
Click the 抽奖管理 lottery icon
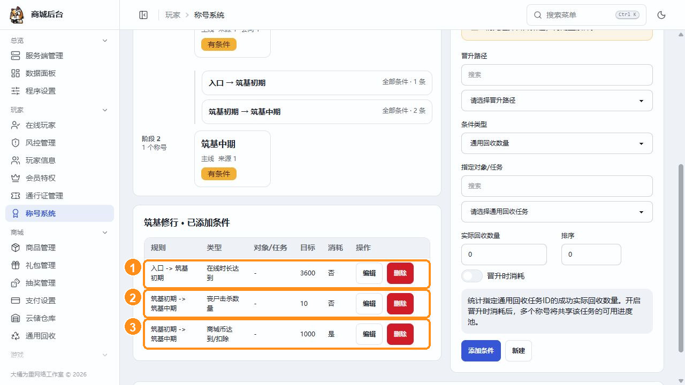[x=16, y=283]
